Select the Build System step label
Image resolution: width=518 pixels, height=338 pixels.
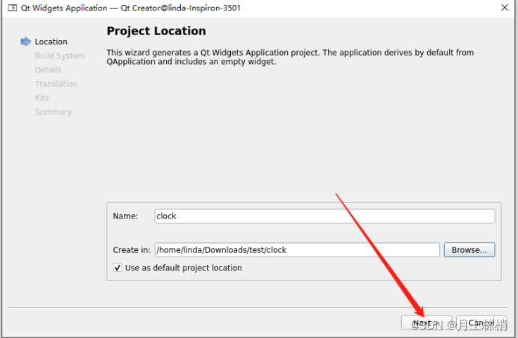click(60, 56)
